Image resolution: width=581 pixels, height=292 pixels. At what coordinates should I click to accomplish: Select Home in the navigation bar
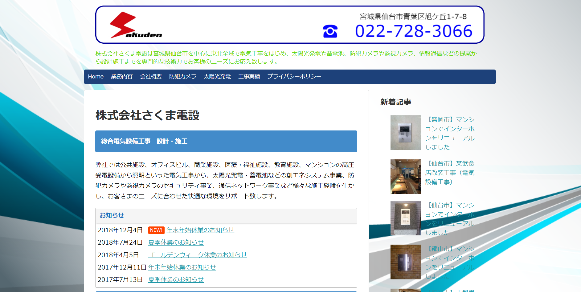click(96, 76)
